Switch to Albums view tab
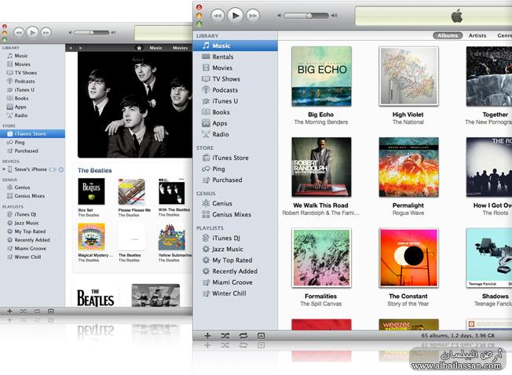 448,35
